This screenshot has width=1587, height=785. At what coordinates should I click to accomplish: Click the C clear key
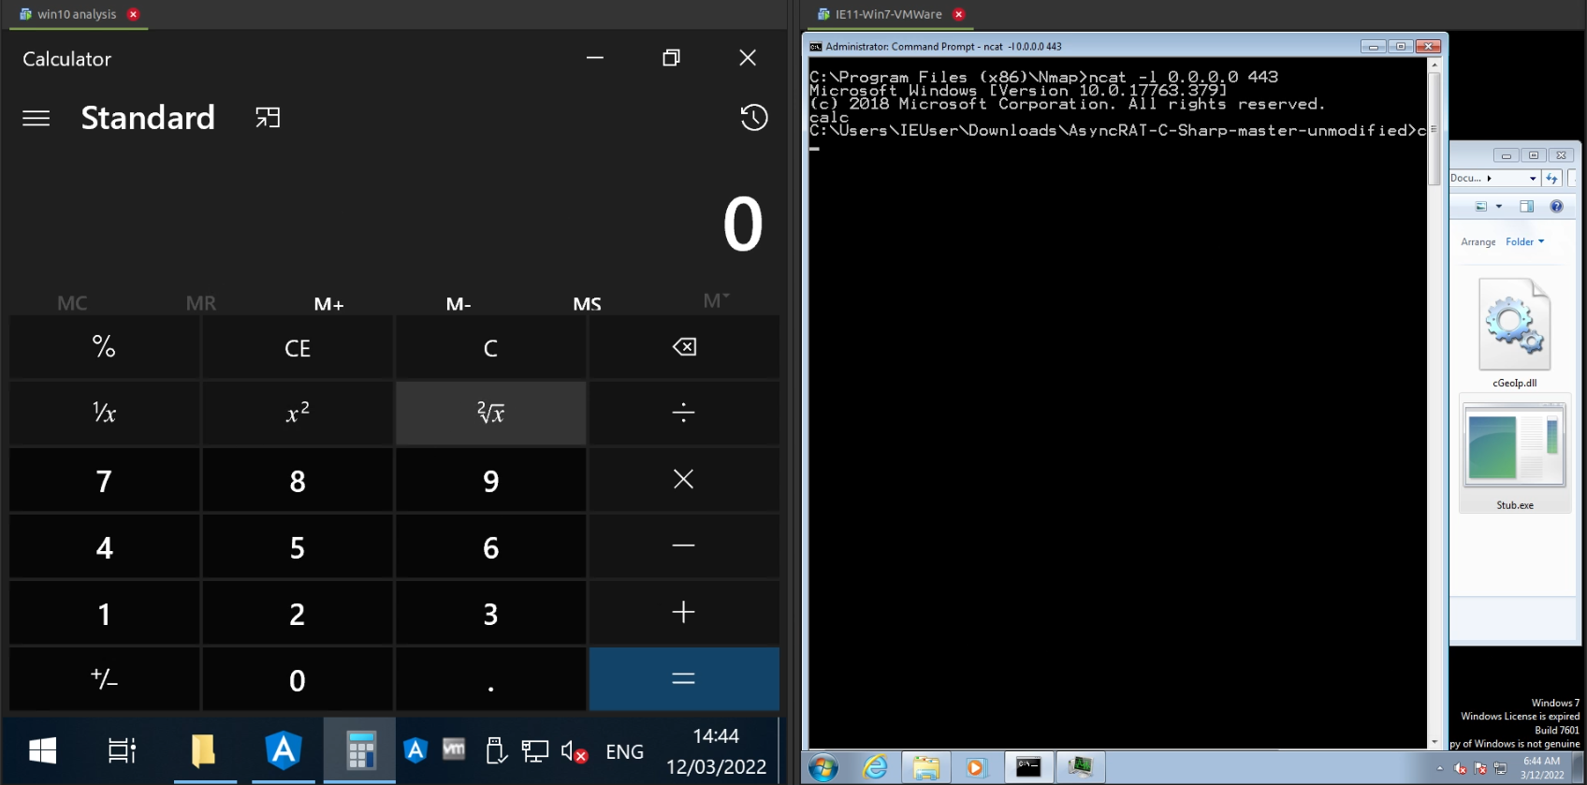coord(490,347)
